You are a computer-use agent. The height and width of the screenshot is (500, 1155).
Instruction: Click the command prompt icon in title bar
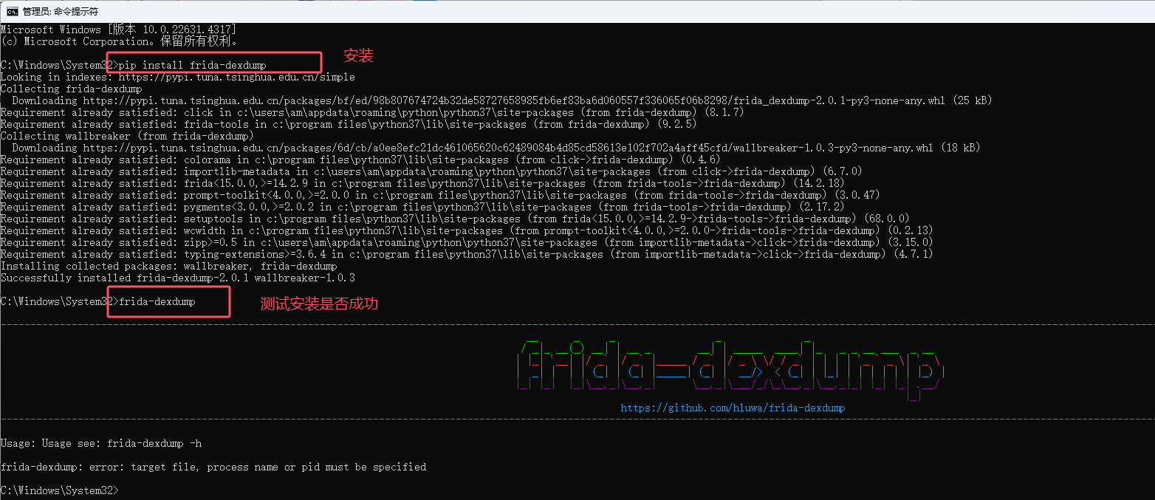click(x=12, y=12)
